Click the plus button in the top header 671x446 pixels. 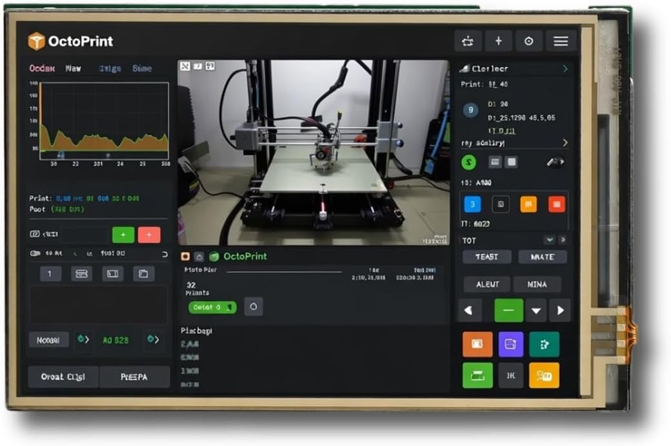pos(499,41)
